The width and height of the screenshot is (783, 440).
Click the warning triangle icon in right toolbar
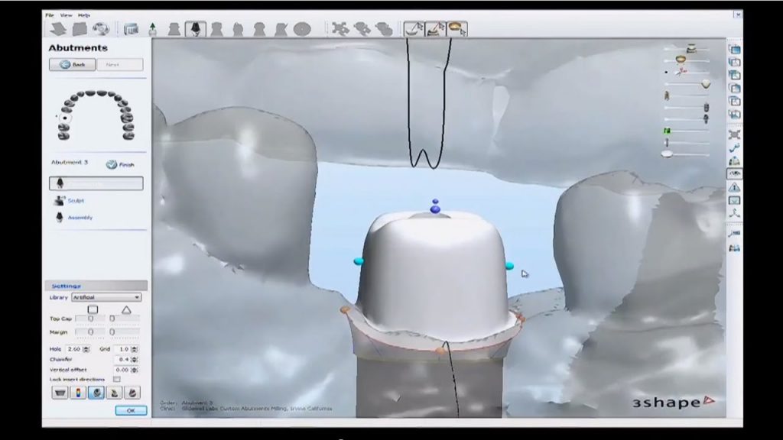tap(735, 187)
